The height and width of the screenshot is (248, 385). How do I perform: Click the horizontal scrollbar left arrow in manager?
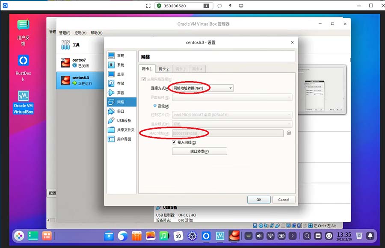pos(48,220)
